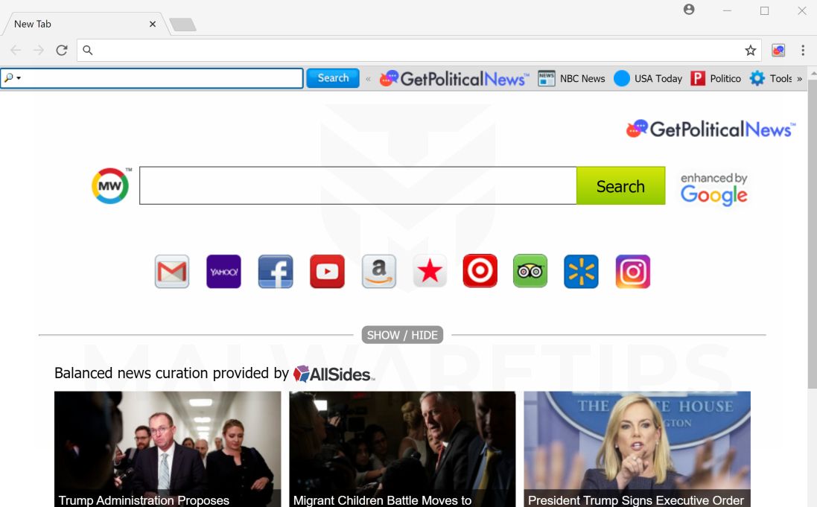Open the YouTube quick link
This screenshot has height=507, width=817.
(x=327, y=271)
